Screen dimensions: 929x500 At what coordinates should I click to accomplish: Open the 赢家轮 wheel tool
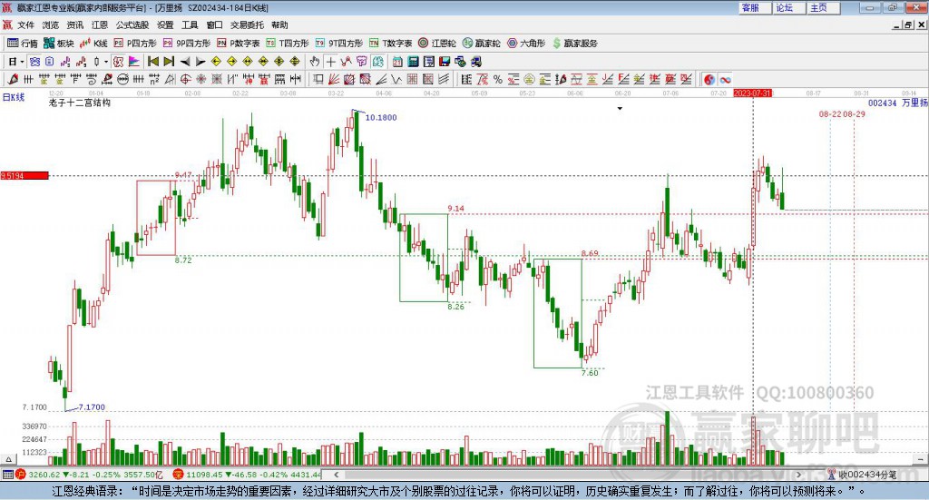pyautogui.click(x=482, y=44)
